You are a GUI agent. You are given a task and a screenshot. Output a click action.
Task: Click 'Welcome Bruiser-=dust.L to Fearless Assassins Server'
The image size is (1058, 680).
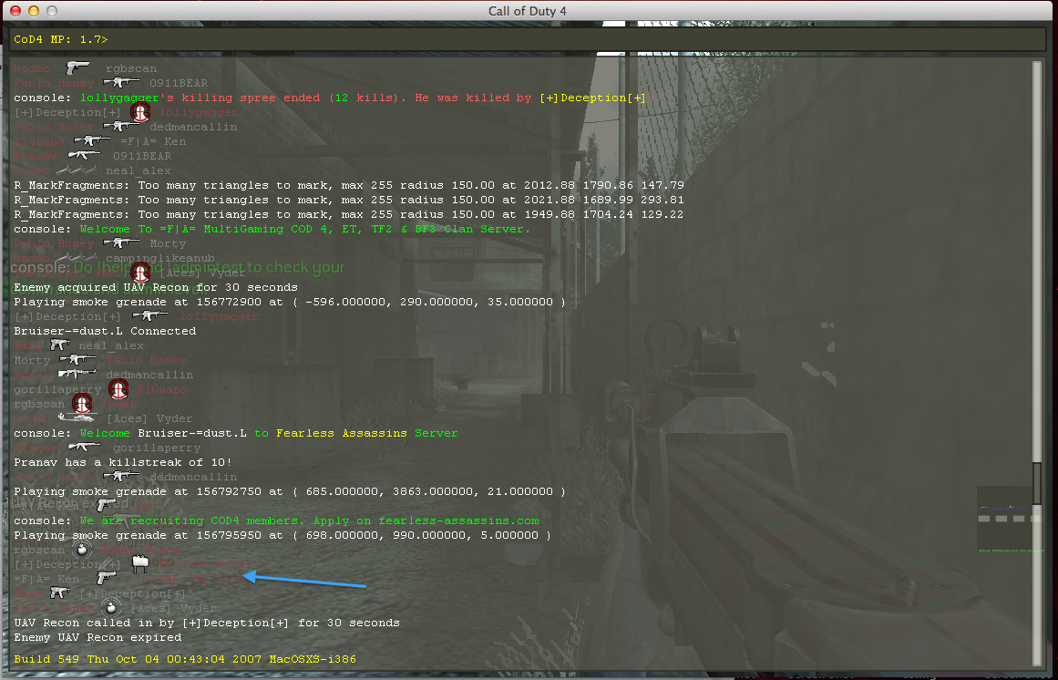point(235,433)
